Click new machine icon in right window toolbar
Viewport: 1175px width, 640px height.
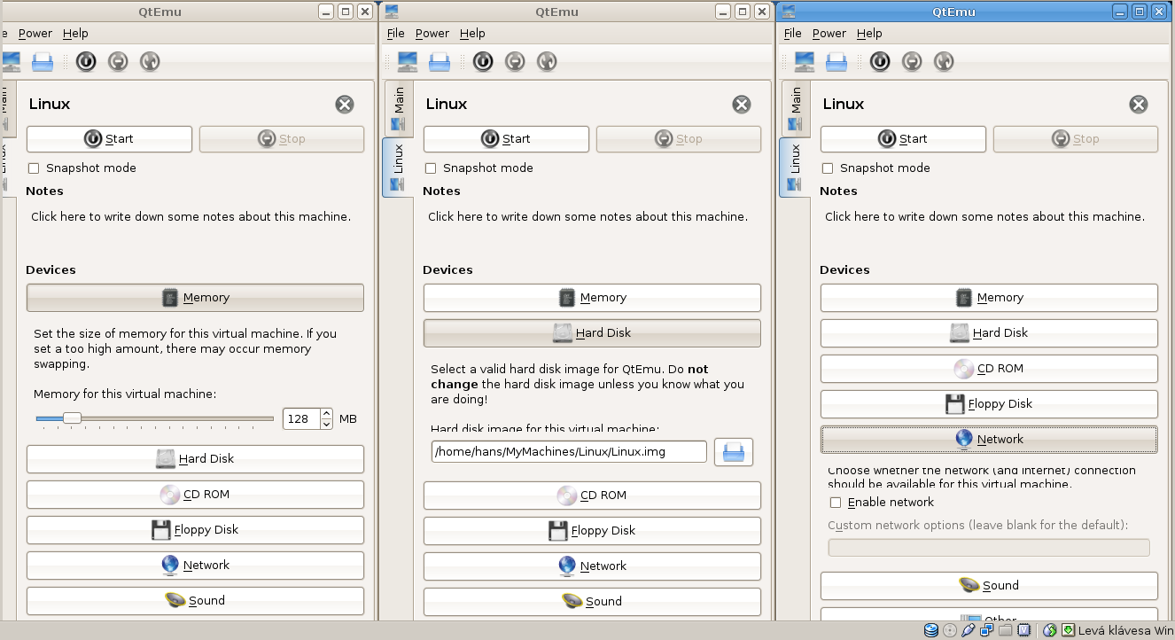pos(805,61)
